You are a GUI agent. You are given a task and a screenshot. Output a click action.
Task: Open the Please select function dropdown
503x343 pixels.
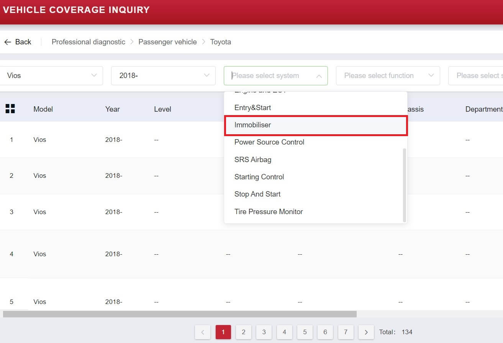pyautogui.click(x=383, y=76)
